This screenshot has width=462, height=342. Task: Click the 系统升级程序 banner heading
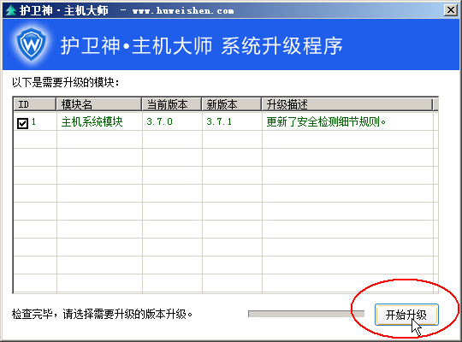click(x=282, y=46)
